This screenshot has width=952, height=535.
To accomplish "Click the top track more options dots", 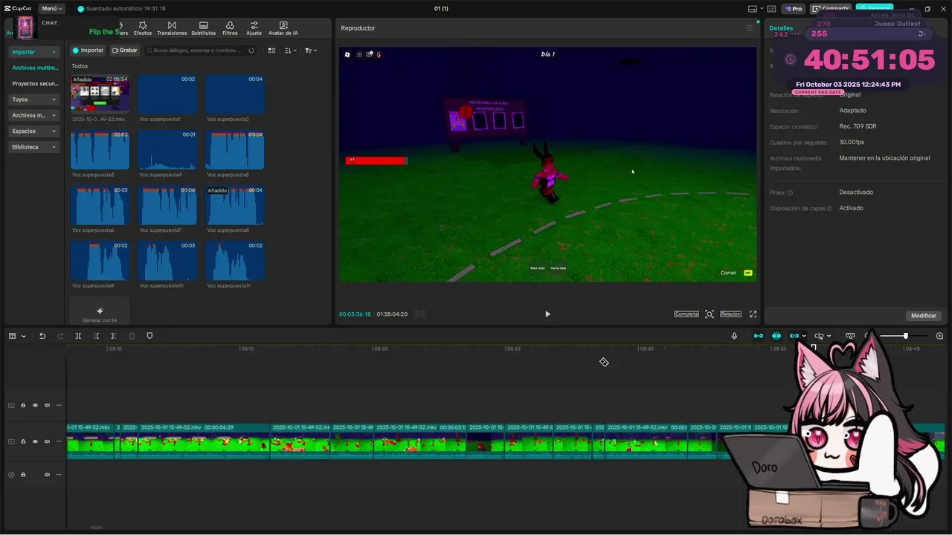I will tap(59, 406).
